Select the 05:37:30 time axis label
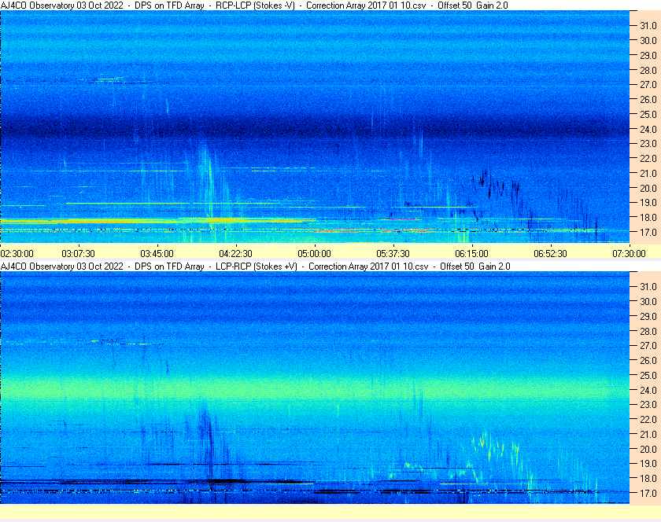The image size is (661, 522). coord(393,254)
